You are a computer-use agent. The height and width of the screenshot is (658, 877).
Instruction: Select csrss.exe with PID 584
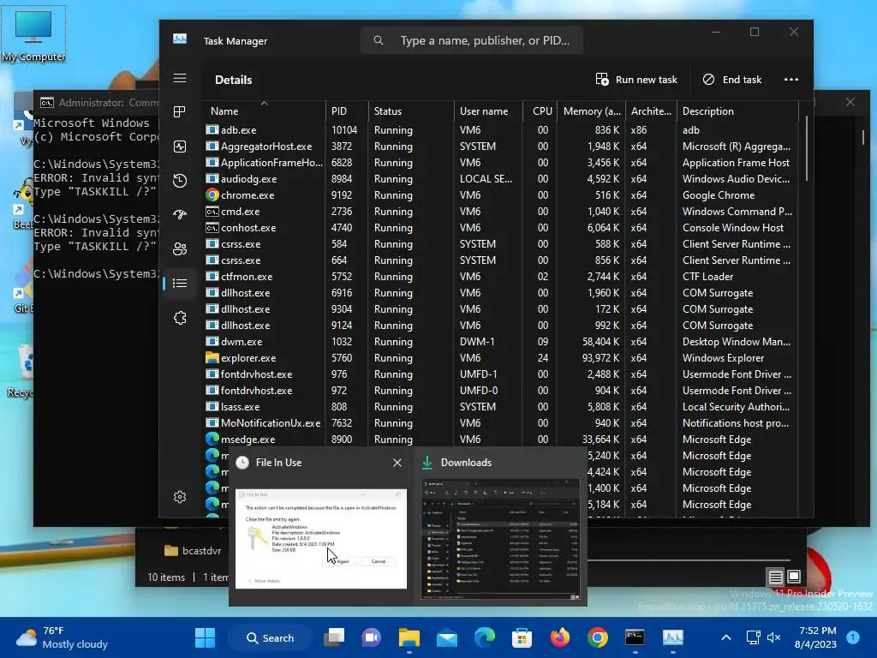coord(500,244)
